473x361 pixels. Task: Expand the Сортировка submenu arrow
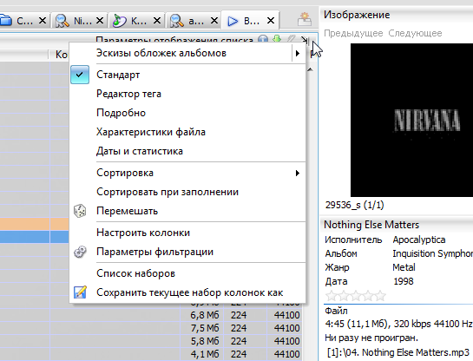tap(298, 173)
